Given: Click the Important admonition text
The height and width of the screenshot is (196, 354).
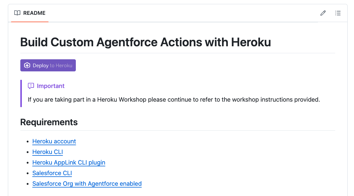Looking at the screenshot, I should coord(51,86).
